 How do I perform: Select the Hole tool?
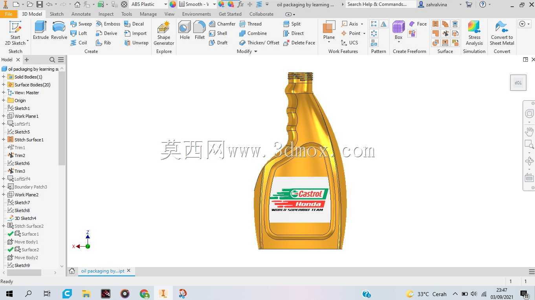[x=185, y=31]
